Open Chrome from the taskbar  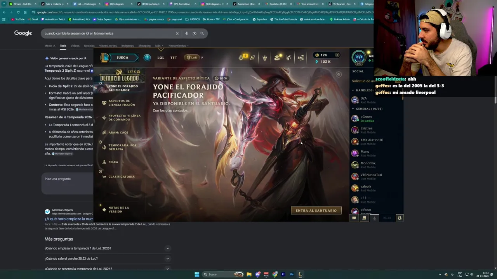pos(275,274)
